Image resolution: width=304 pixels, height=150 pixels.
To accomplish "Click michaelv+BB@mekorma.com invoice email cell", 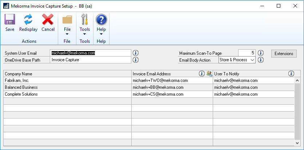I will click(172, 87).
